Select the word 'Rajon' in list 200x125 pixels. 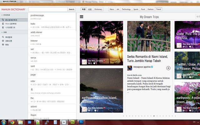click(52, 116)
